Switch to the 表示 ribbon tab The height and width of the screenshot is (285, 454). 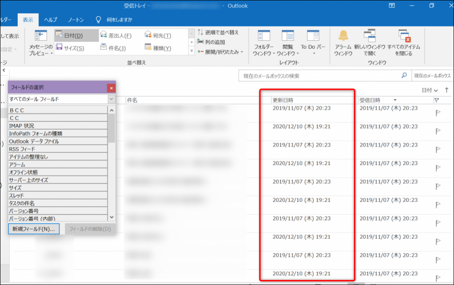tap(28, 20)
